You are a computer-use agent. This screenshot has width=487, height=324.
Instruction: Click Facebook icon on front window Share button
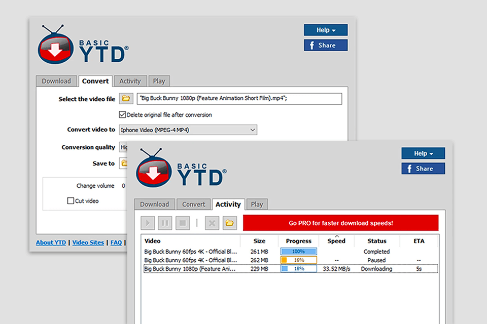(x=409, y=169)
